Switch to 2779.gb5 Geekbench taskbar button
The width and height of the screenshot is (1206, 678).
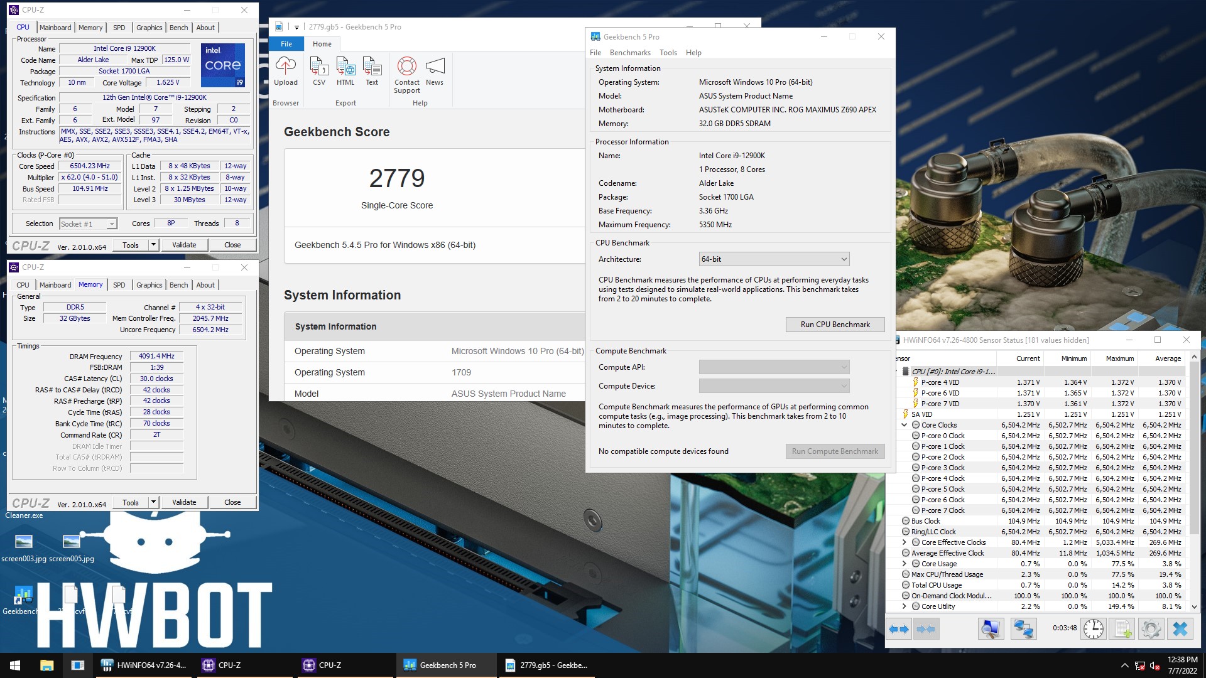point(547,665)
